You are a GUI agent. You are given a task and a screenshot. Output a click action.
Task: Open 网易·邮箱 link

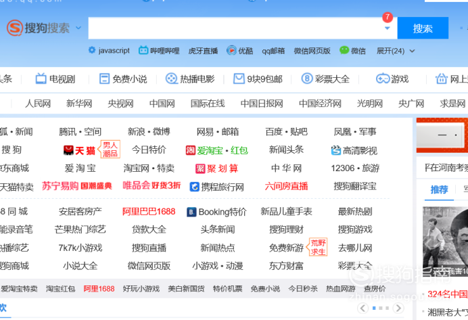pos(218,132)
